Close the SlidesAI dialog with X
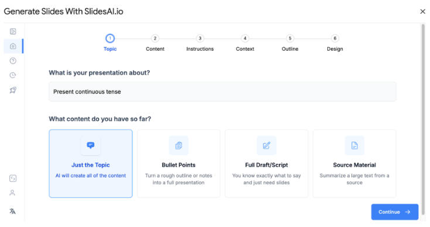The image size is (430, 227). (x=422, y=12)
